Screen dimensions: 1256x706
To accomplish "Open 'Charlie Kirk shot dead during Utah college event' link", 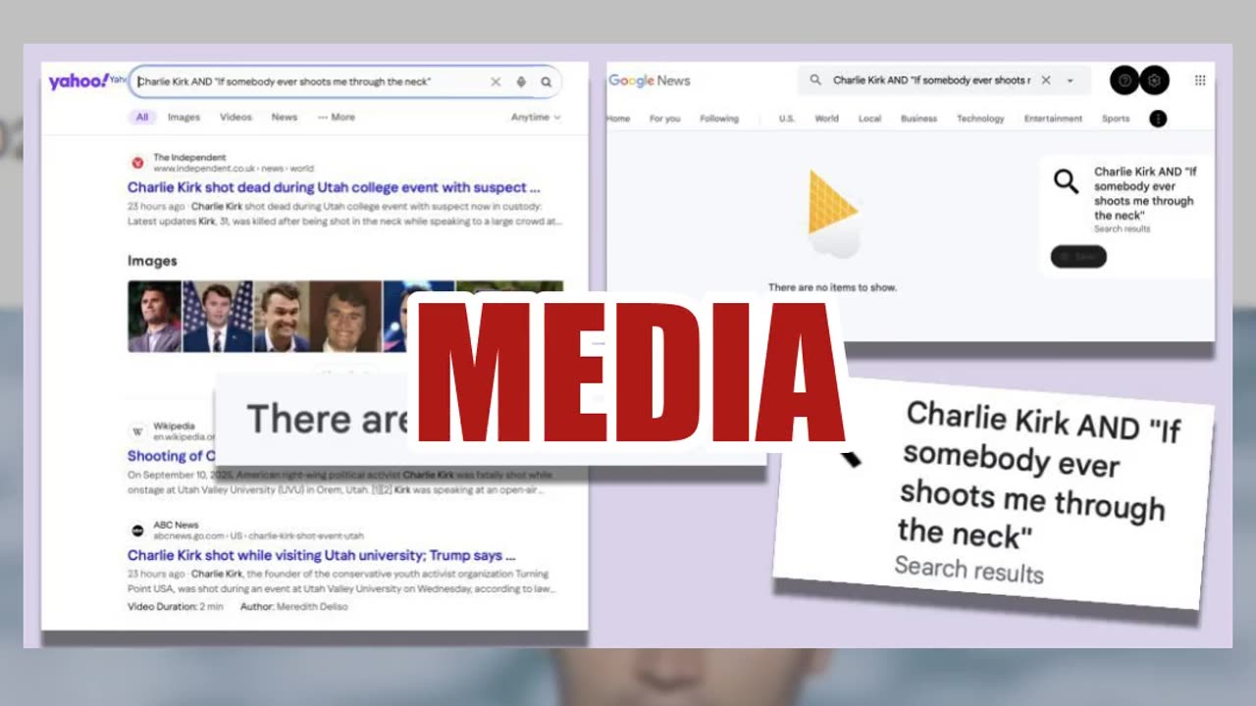I will 334,187.
